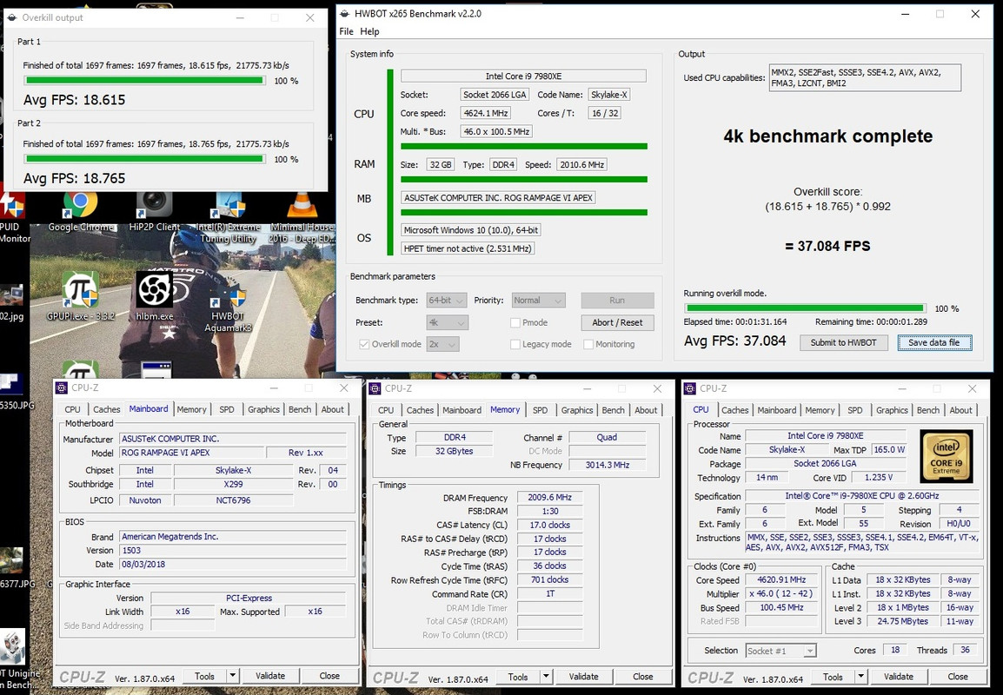Click Tools button in CPU-Z CPU window

pyautogui.click(x=833, y=676)
